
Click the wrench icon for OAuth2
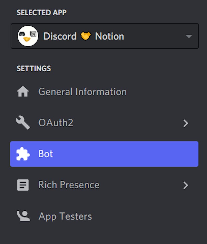point(23,123)
